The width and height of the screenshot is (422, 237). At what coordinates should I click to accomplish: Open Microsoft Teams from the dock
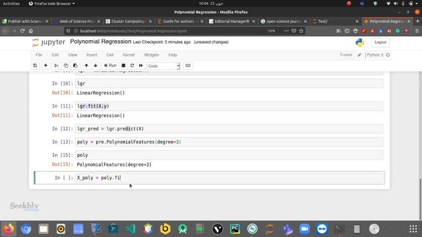tap(287, 229)
